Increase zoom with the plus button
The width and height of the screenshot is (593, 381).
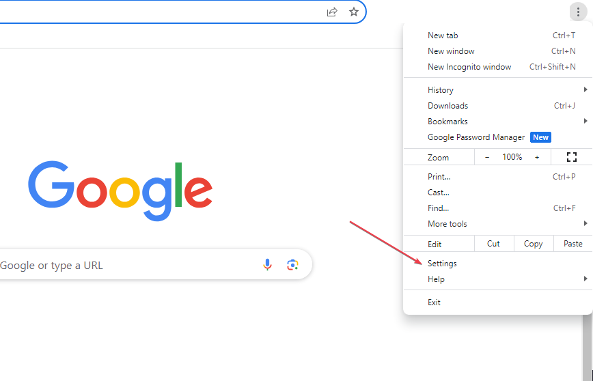point(537,157)
